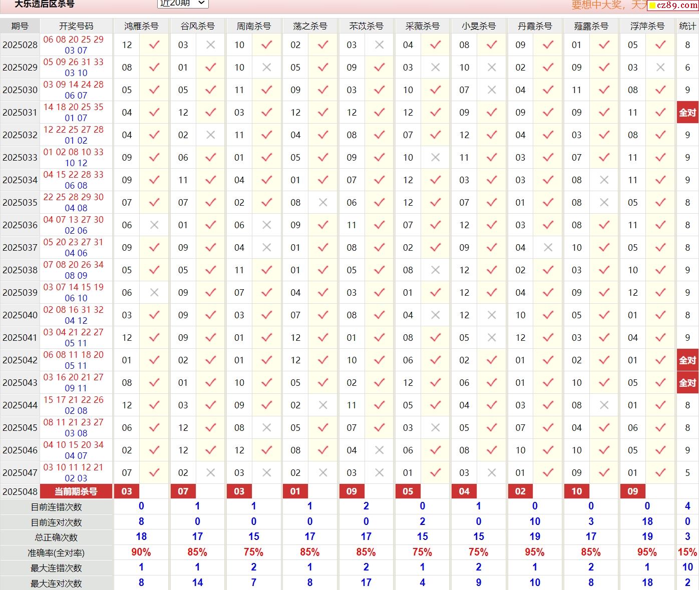
Task: Click the red 当前期杀号 label
Action: 76,491
